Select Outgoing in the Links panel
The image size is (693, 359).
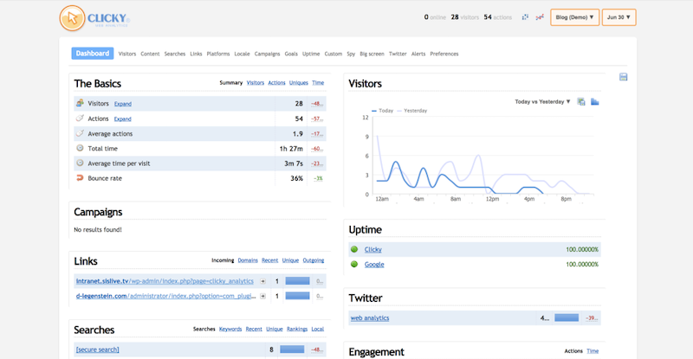[x=313, y=260]
